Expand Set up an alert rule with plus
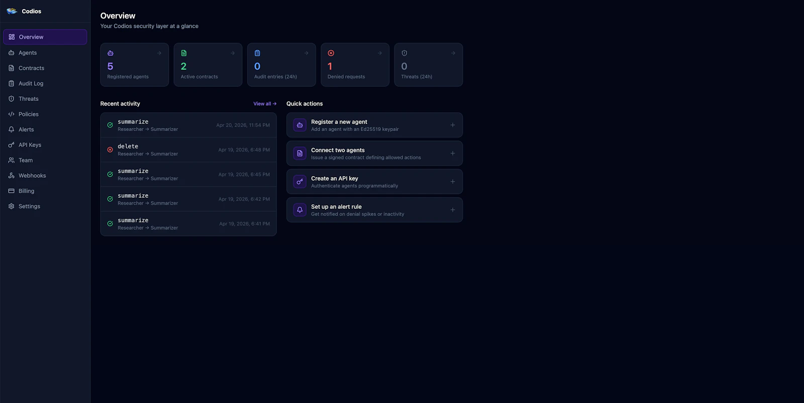The image size is (804, 403). pyautogui.click(x=453, y=210)
